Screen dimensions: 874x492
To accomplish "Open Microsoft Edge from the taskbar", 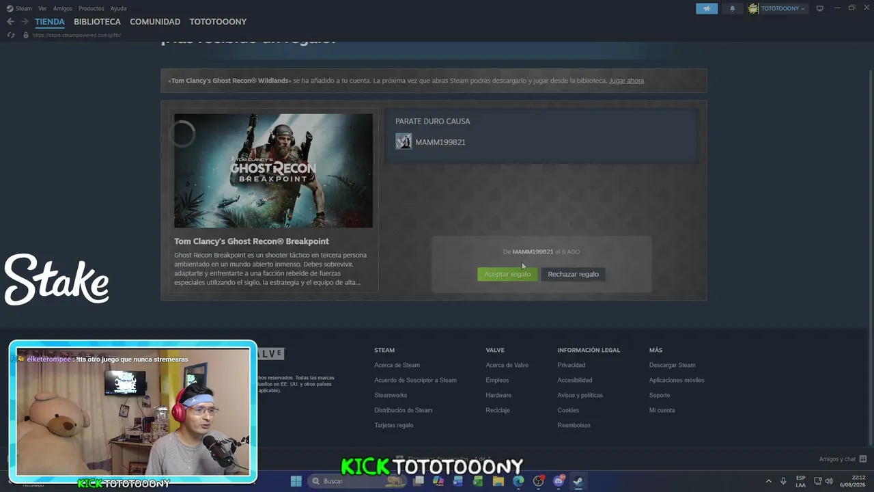I will pyautogui.click(x=518, y=481).
